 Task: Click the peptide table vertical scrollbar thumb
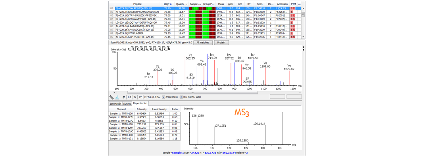pos(303,15)
